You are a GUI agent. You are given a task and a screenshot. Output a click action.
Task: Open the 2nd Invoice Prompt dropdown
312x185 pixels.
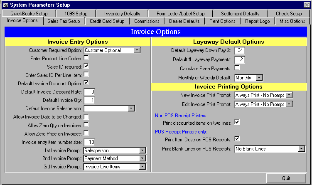point(142,158)
